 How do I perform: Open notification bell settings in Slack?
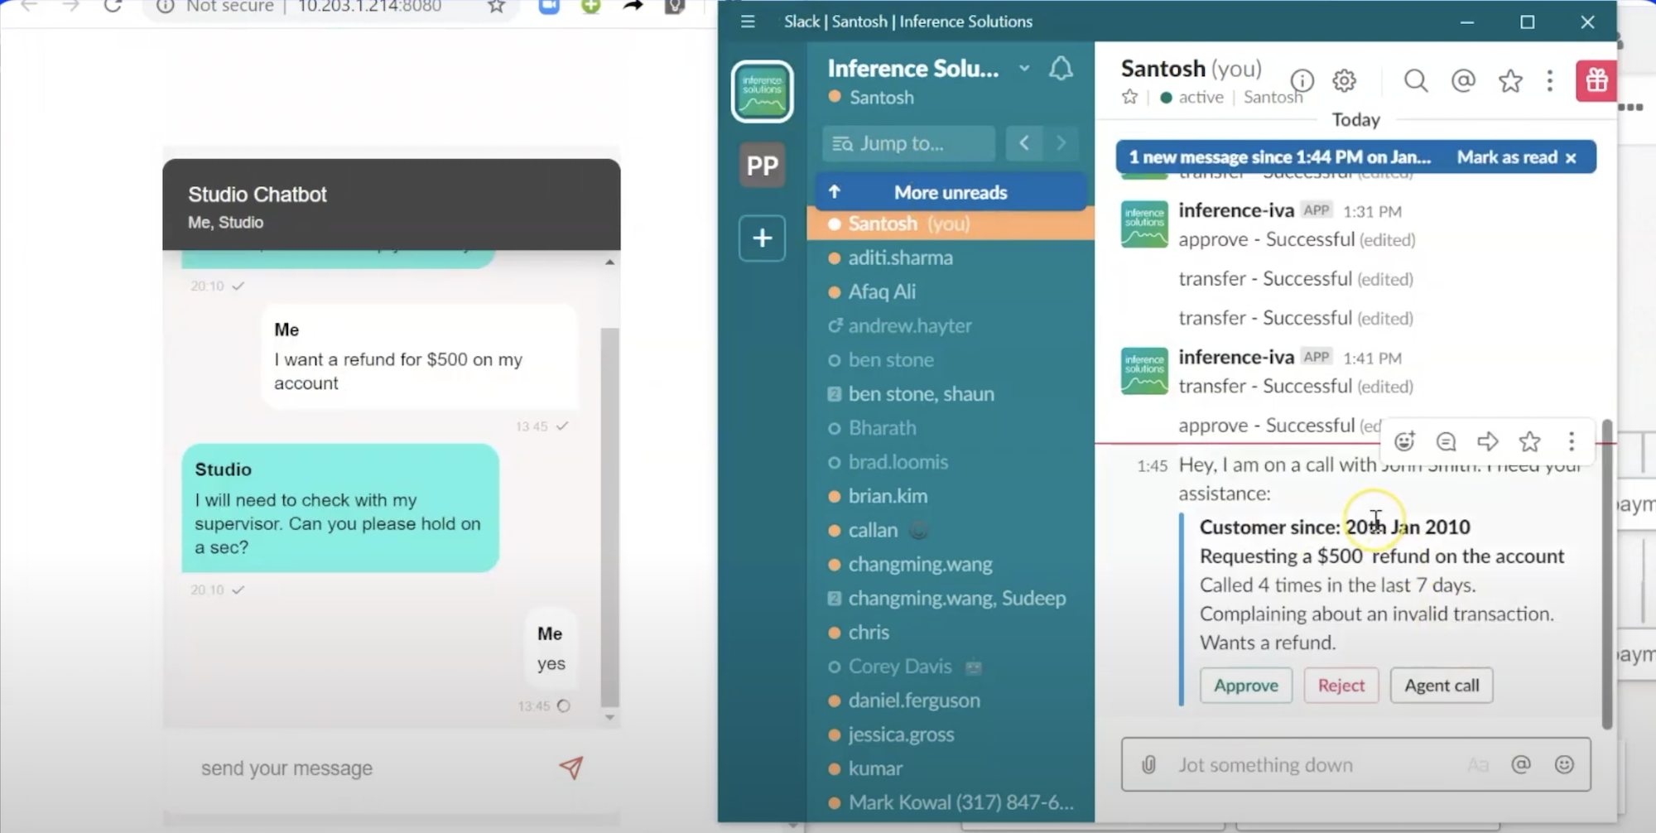(1061, 69)
